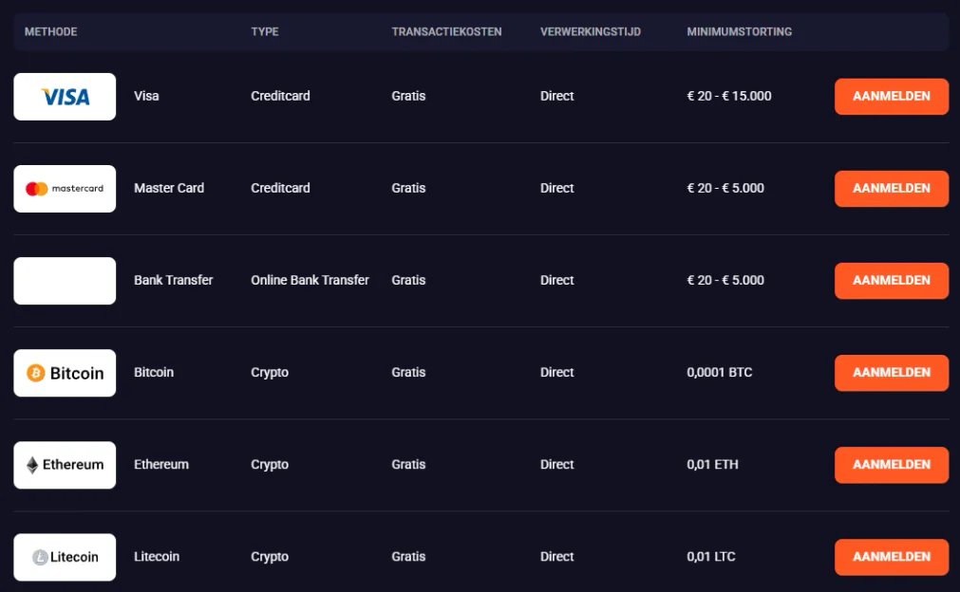Click AANMELDEN in the Bitcoin row

(892, 373)
